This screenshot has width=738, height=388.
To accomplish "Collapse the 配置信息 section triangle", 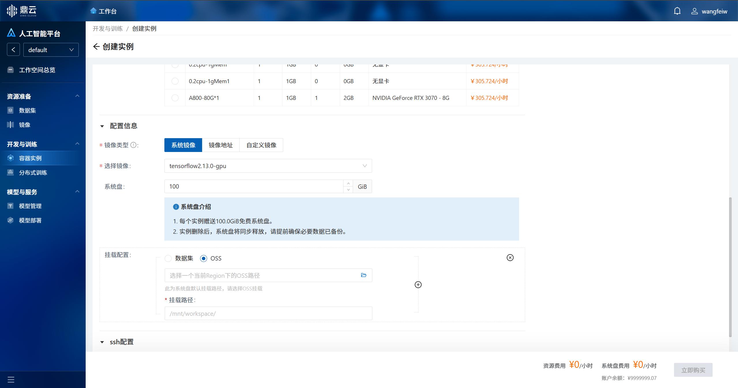I will tap(102, 126).
